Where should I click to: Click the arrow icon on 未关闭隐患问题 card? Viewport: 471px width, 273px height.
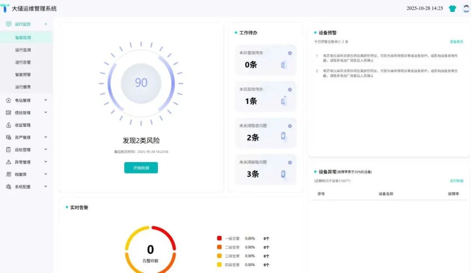tap(290, 126)
